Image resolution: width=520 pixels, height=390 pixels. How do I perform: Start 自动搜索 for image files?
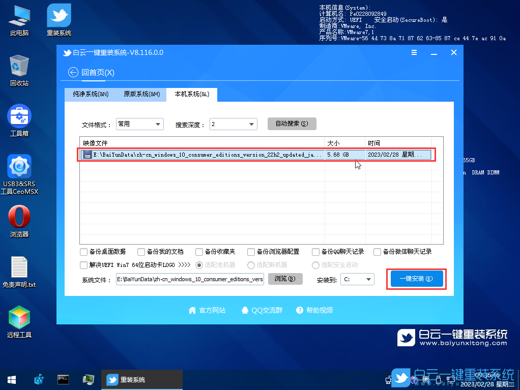coord(292,124)
